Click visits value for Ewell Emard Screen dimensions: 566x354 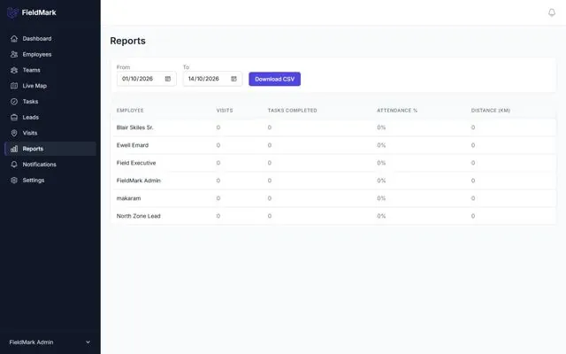[x=218, y=145]
